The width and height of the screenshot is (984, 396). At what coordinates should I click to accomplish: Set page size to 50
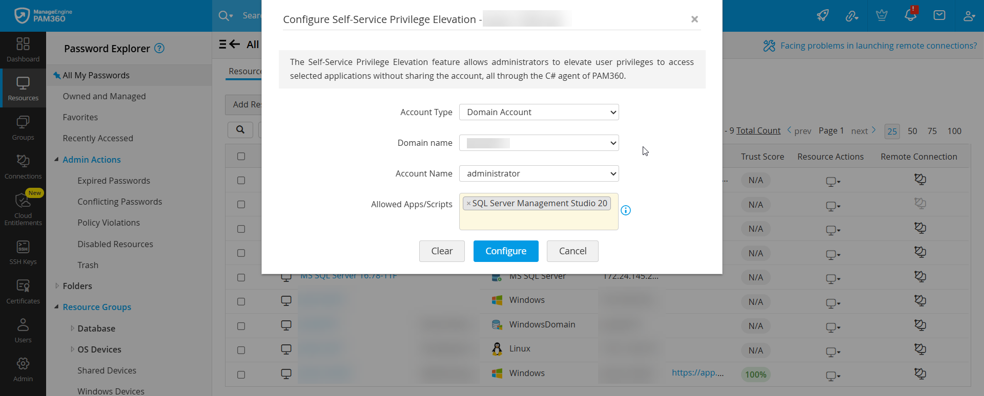point(912,131)
